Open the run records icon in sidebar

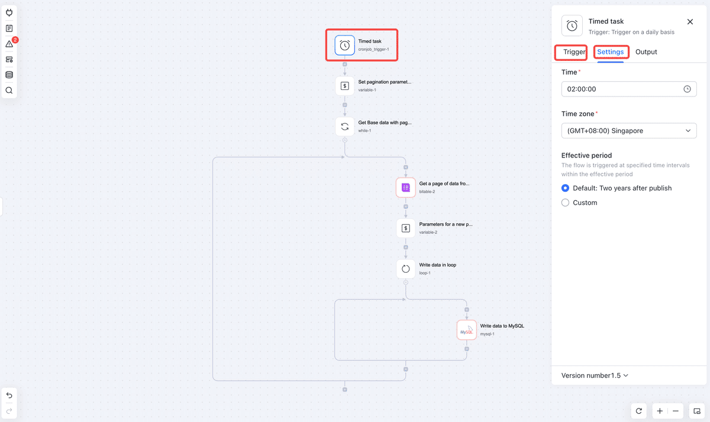click(9, 59)
